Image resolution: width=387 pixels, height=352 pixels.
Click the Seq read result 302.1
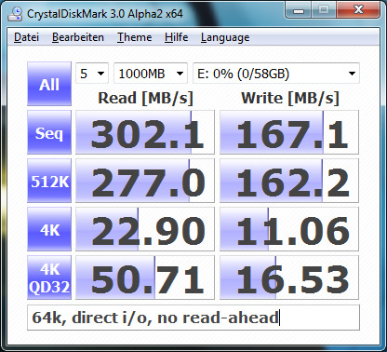click(145, 132)
